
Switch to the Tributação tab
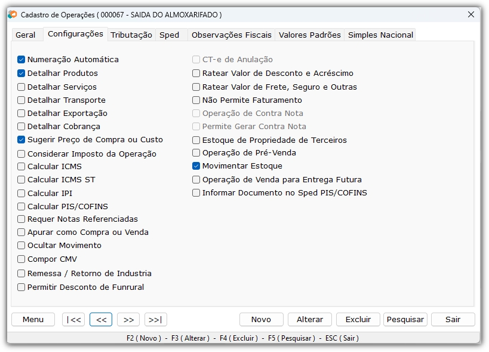pos(131,35)
